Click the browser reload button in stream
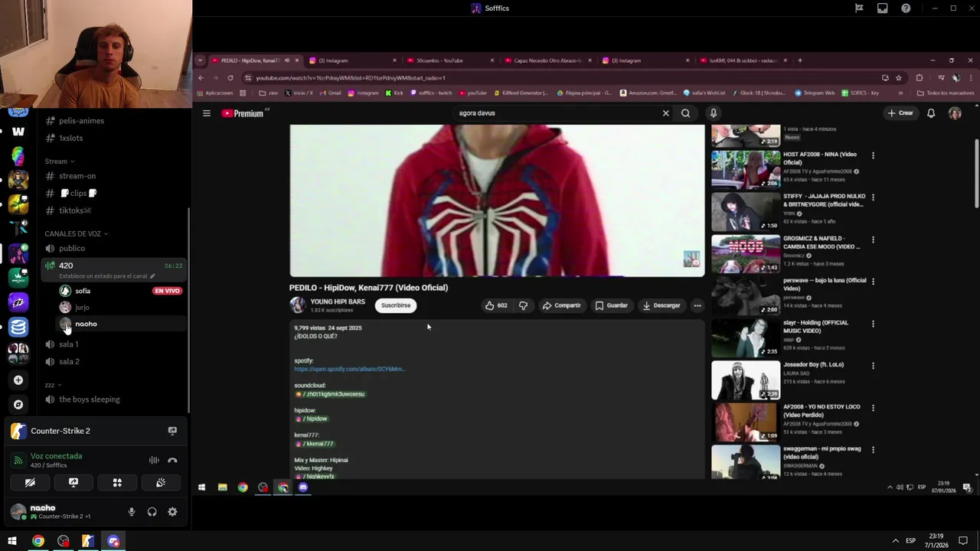The image size is (980, 551). tap(230, 78)
